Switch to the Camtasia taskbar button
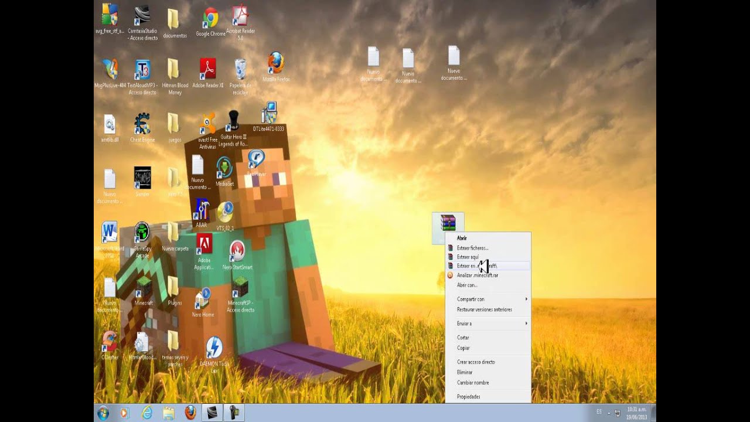 coord(212,413)
